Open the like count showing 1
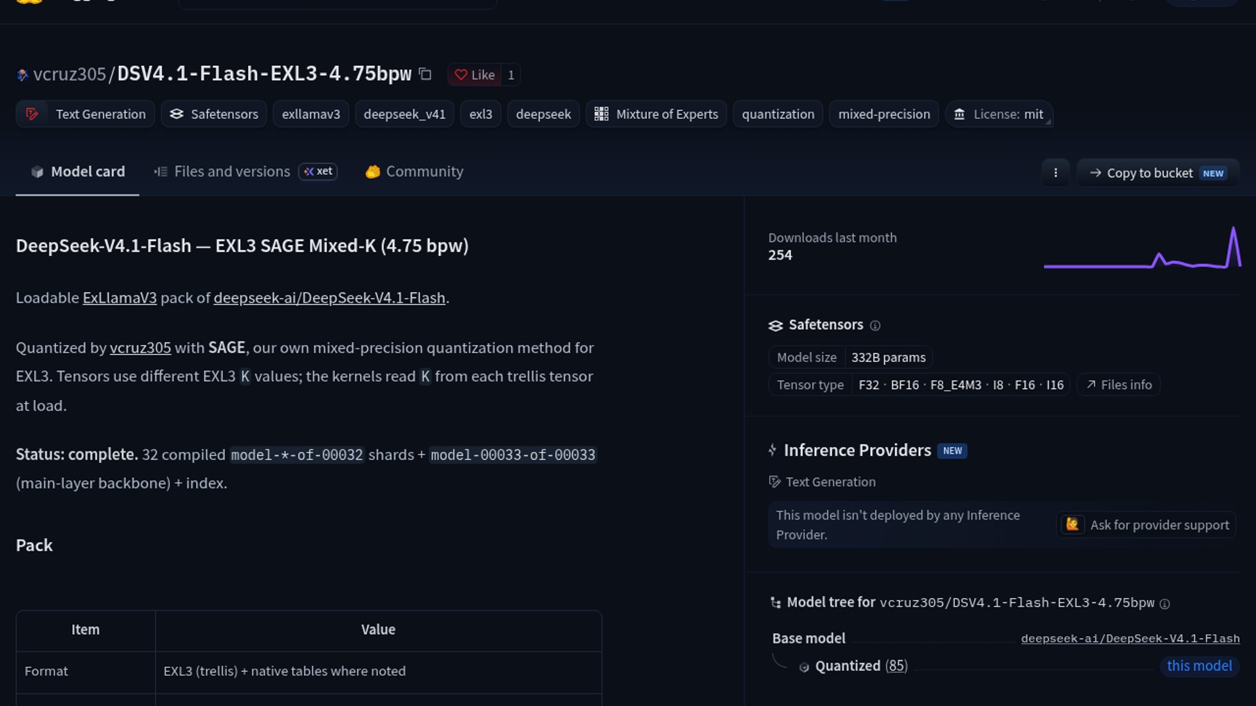Viewport: 1256px width, 706px height. pyautogui.click(x=511, y=75)
